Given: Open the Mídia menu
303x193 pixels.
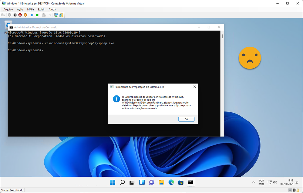Looking at the screenshot, I should click(31, 9).
